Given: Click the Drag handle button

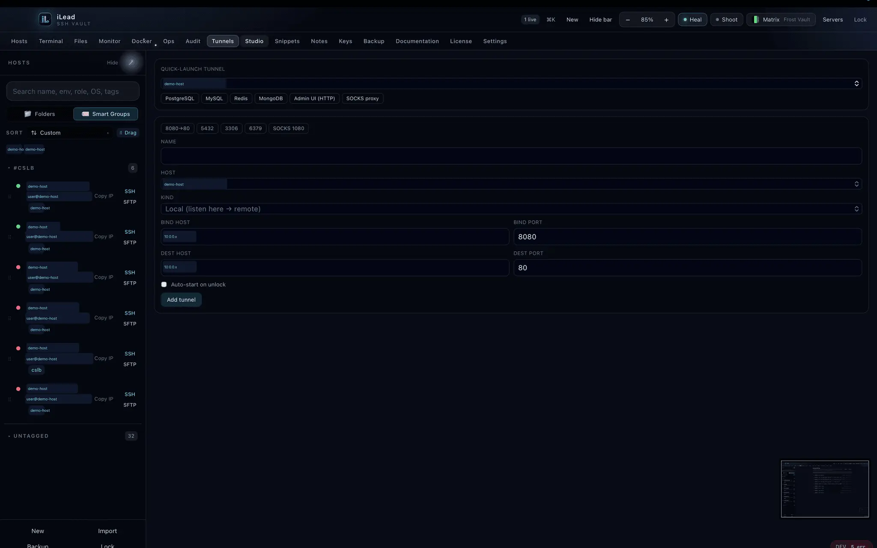Looking at the screenshot, I should point(128,133).
